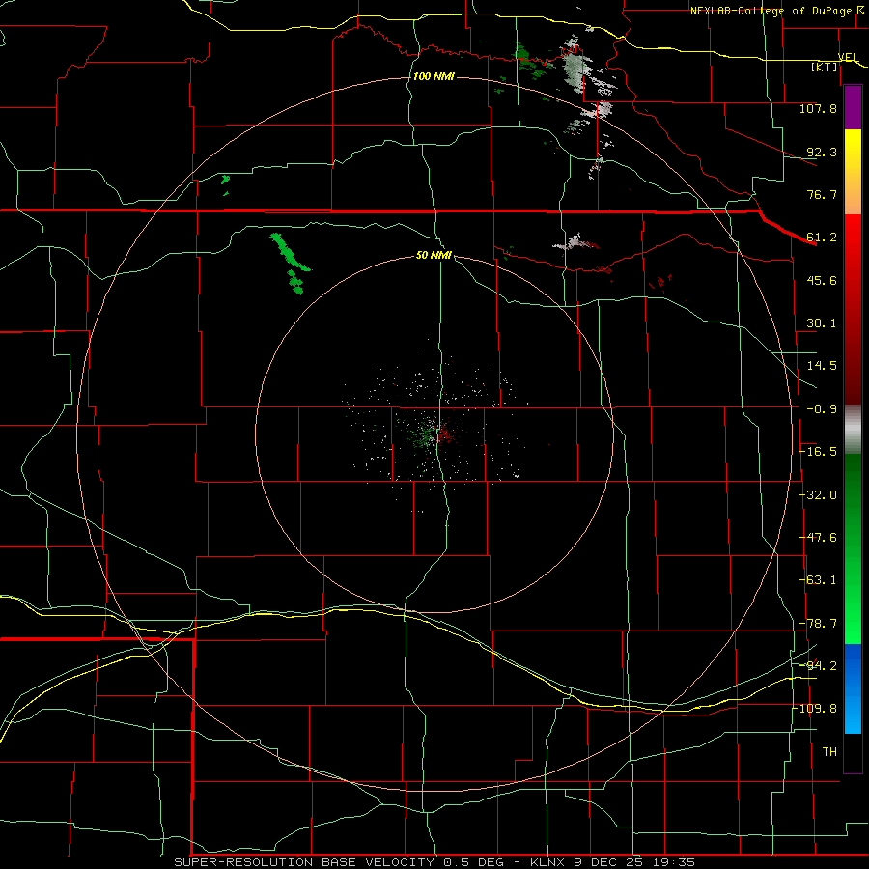The width and height of the screenshot is (869, 869).
Task: Click the gray and red echo northeast of 50 NMI ring
Action: pos(575,242)
